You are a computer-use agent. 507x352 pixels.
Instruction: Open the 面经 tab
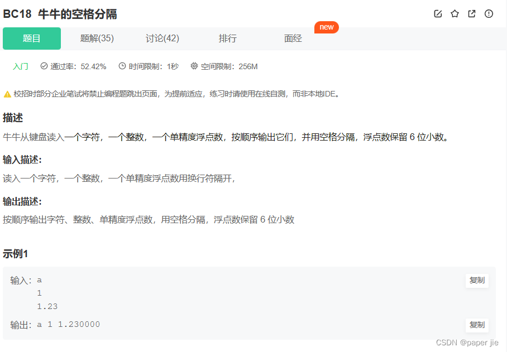click(293, 38)
